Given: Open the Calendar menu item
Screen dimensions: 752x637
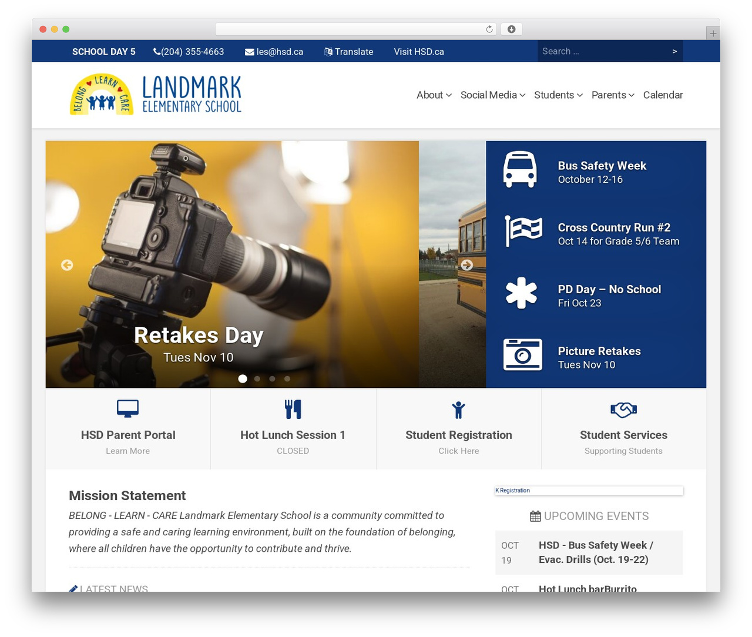Looking at the screenshot, I should click(x=663, y=95).
